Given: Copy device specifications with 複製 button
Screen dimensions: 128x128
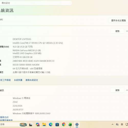Looking at the screenshot, I should coord(117,31).
